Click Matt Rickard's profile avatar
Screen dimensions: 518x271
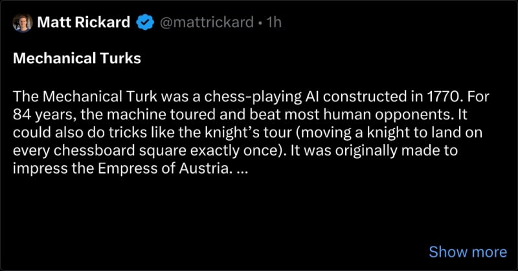coord(22,23)
